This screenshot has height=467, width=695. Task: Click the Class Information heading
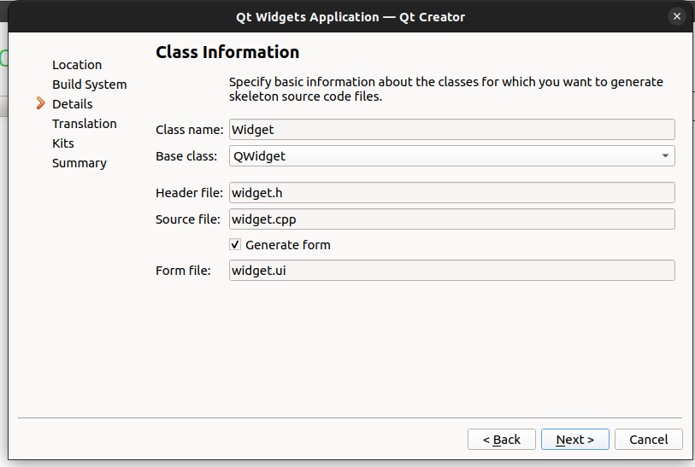[227, 53]
